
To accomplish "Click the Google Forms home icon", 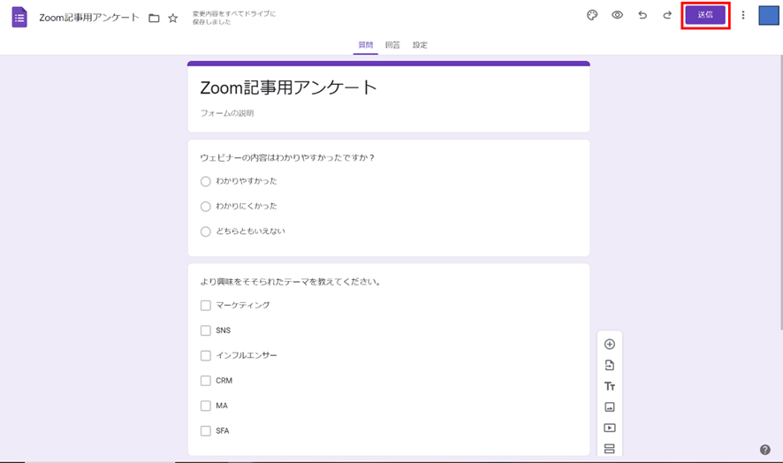I will coord(19,18).
